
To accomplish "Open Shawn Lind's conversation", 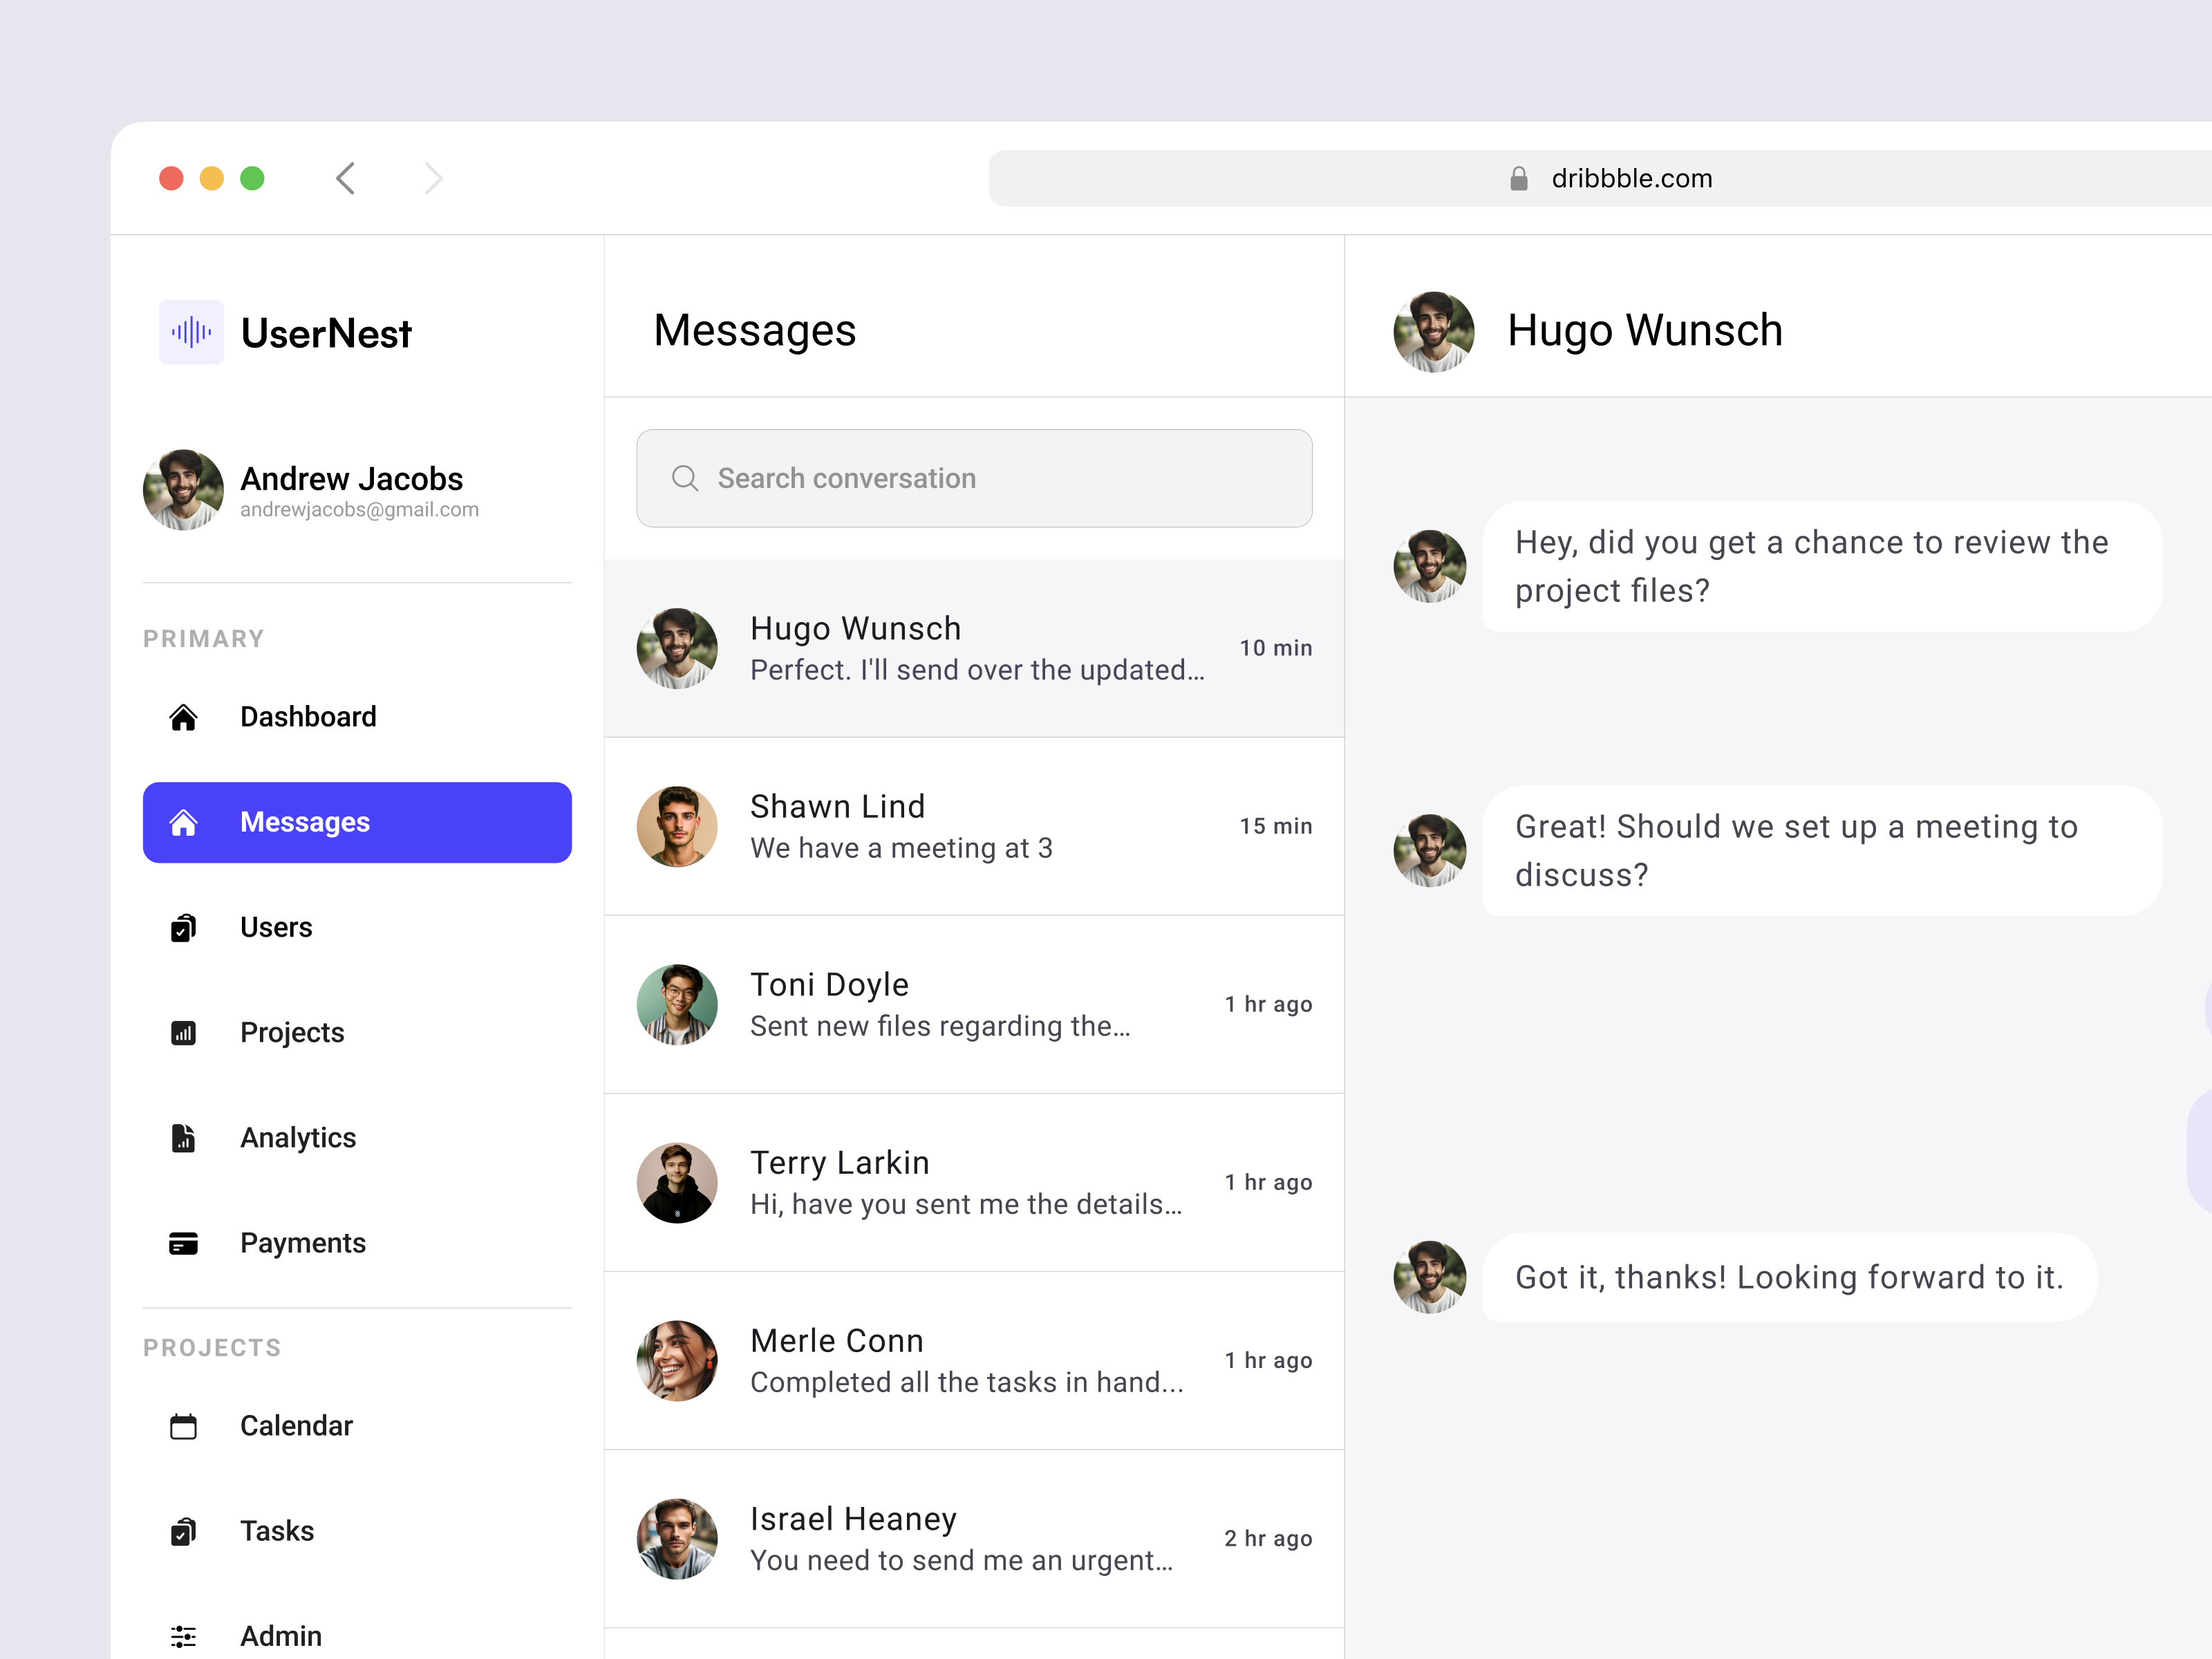I will click(x=973, y=827).
